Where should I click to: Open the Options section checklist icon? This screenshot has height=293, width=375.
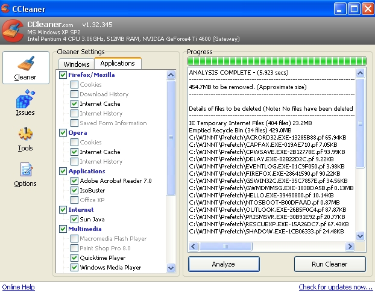[25, 170]
